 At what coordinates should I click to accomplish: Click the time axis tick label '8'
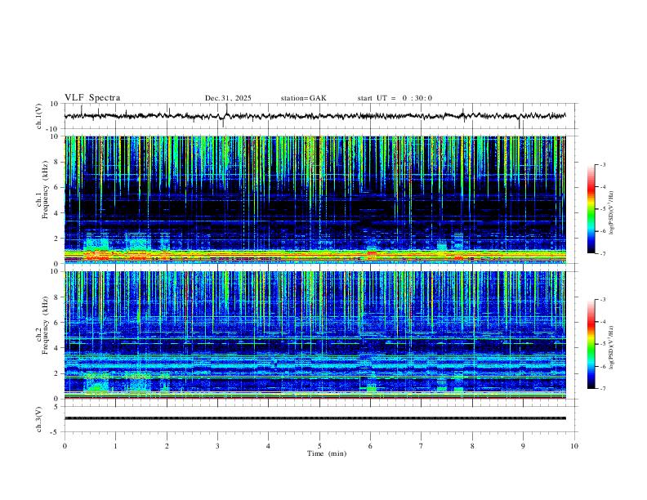pos(472,446)
